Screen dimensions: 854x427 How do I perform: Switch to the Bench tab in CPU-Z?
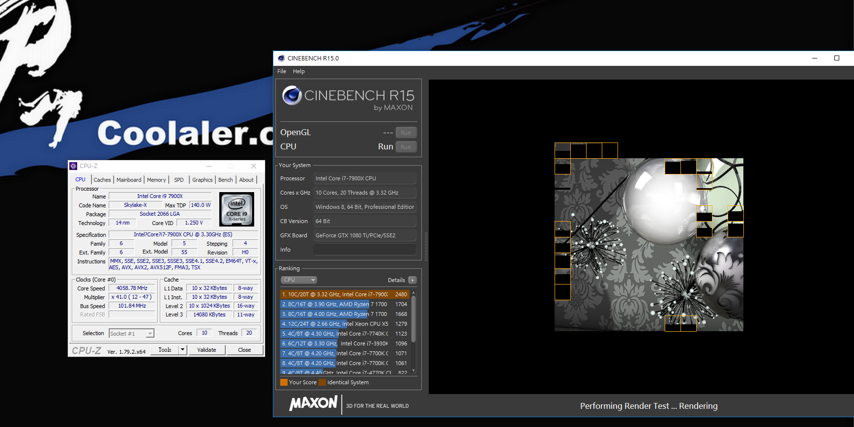226,180
